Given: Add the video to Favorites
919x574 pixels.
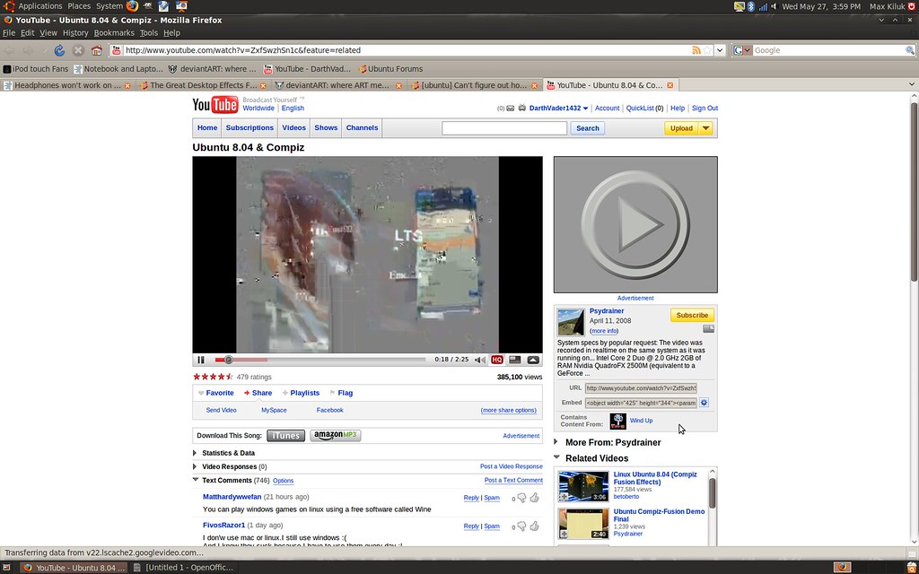Looking at the screenshot, I should click(x=219, y=393).
